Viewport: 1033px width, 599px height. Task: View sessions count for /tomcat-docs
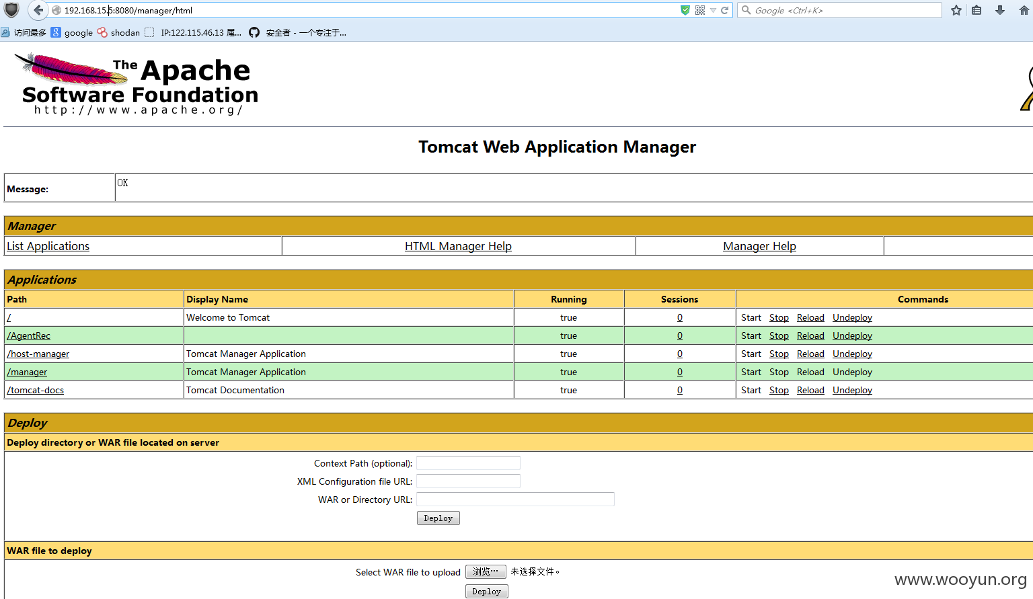[x=680, y=390]
